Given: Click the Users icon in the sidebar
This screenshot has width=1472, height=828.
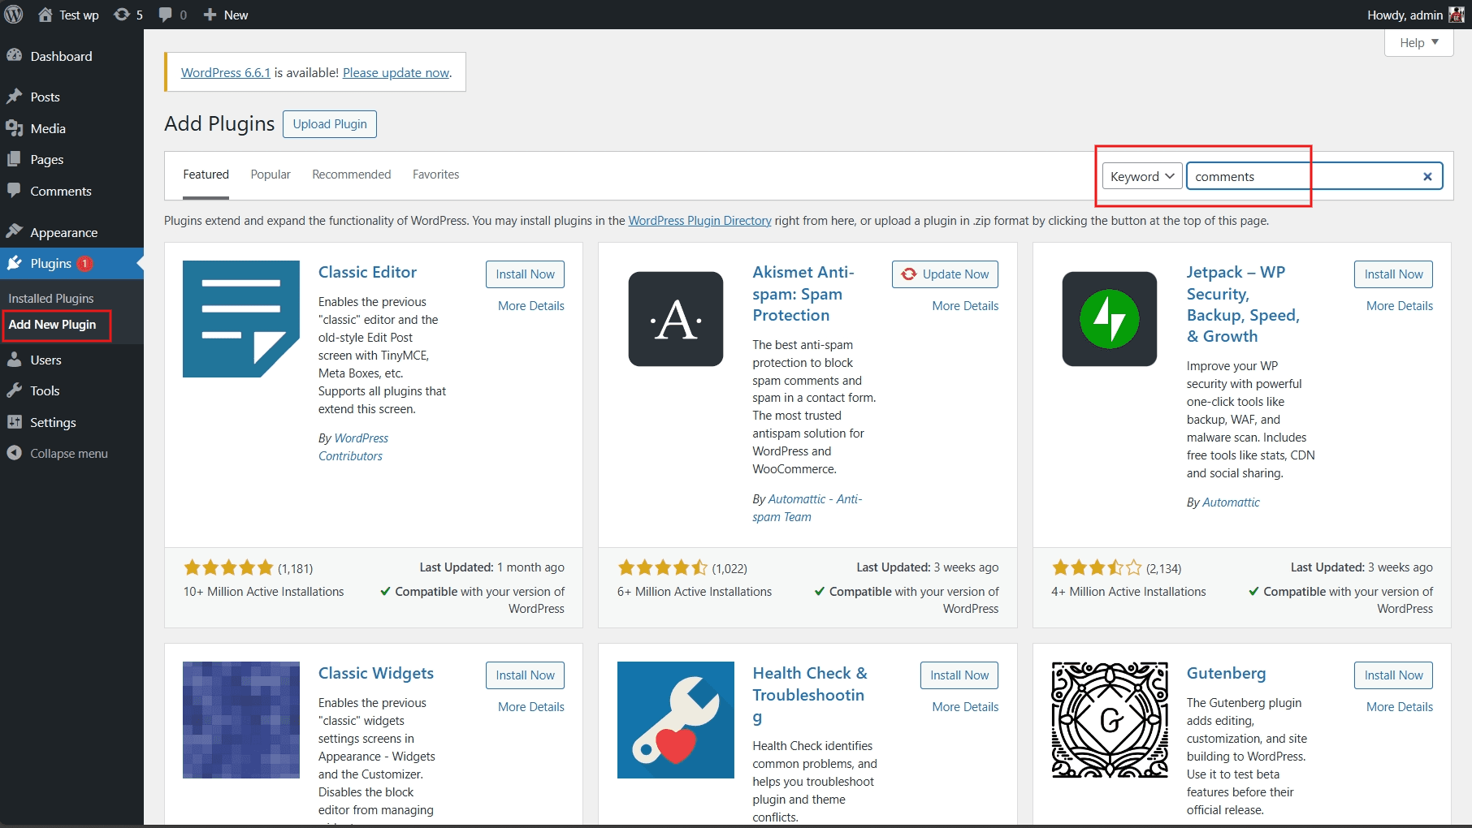Looking at the screenshot, I should pyautogui.click(x=15, y=360).
